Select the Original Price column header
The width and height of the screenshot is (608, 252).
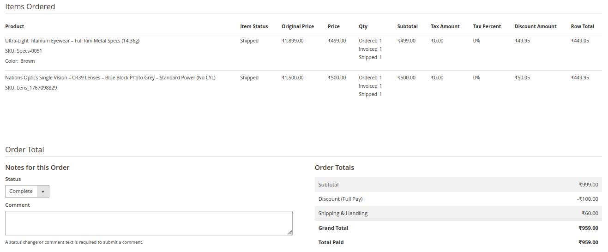[298, 26]
